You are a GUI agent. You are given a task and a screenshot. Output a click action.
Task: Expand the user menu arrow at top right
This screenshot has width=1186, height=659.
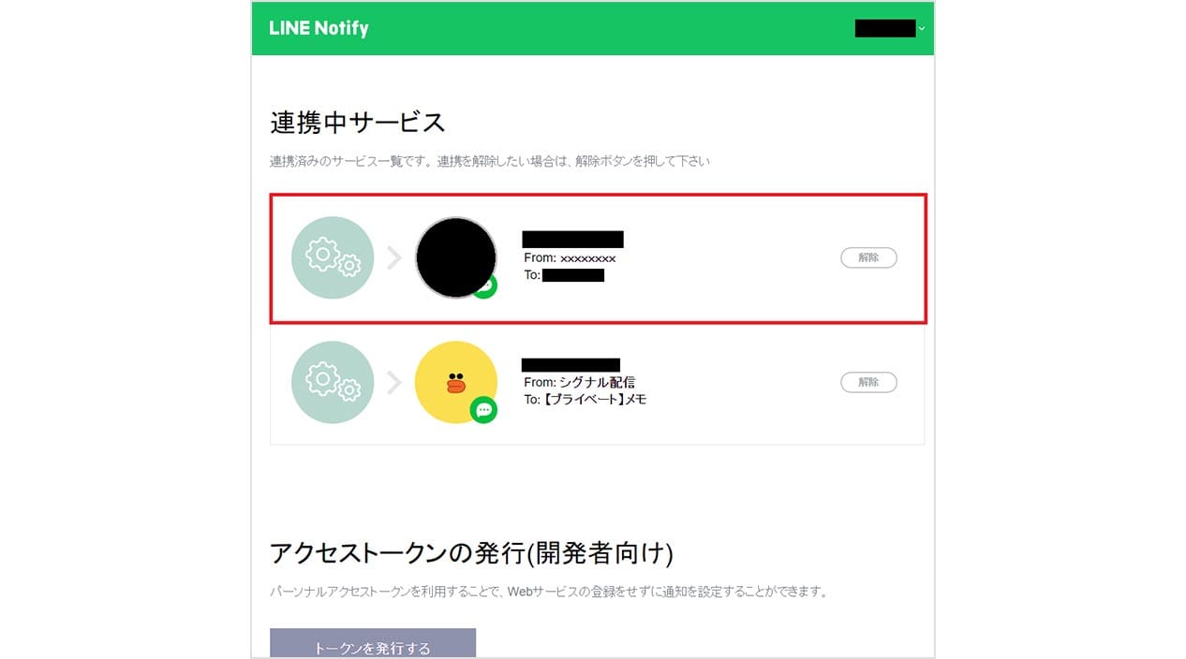(x=922, y=29)
